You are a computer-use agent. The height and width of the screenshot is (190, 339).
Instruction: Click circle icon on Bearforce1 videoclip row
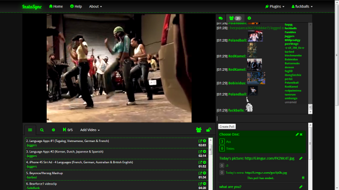[204, 184]
